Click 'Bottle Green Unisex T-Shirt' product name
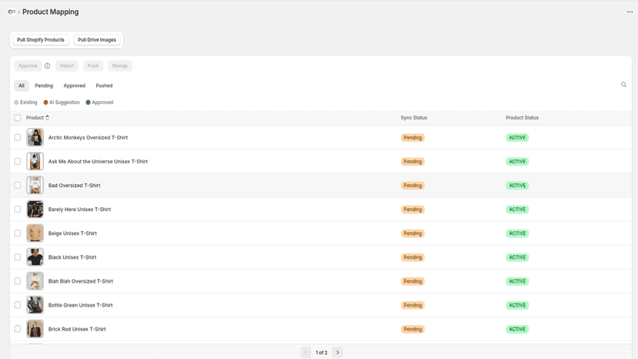The height and width of the screenshot is (359, 638). coord(81,305)
